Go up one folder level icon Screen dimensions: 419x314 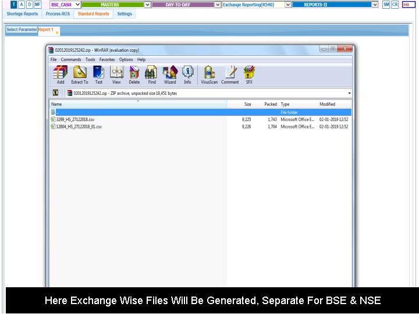tap(55, 92)
